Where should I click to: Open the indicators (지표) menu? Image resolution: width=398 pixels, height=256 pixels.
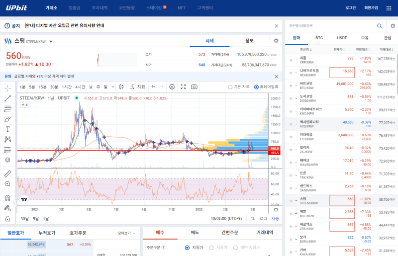[x=138, y=87]
